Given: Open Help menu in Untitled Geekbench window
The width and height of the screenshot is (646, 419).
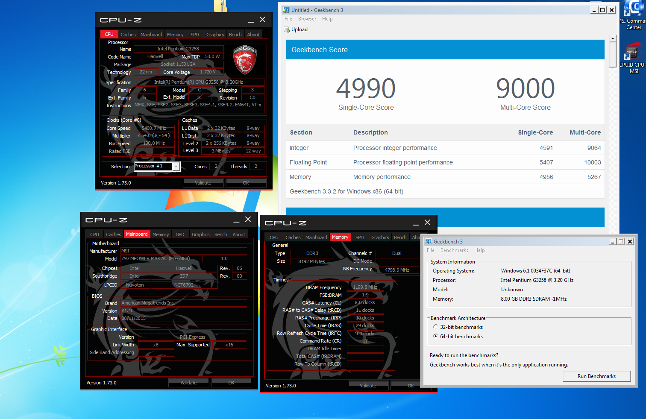Looking at the screenshot, I should [x=327, y=19].
